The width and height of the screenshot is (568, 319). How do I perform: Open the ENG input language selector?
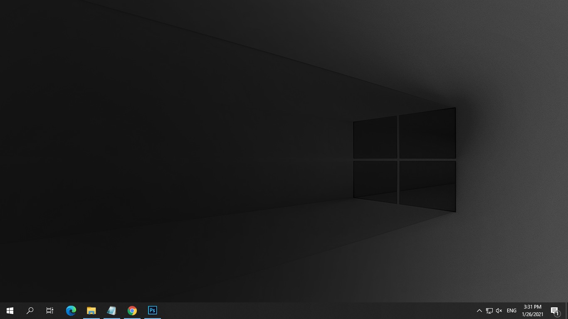click(511, 311)
